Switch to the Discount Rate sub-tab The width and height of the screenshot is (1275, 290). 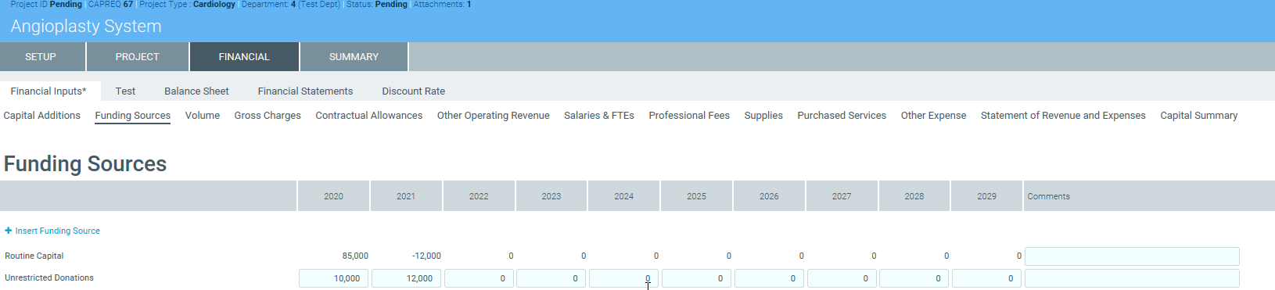[413, 91]
